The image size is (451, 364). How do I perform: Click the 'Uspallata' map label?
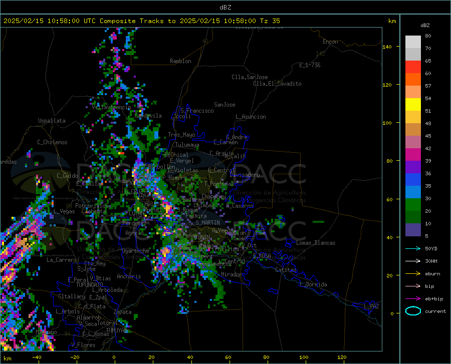(x=52, y=121)
